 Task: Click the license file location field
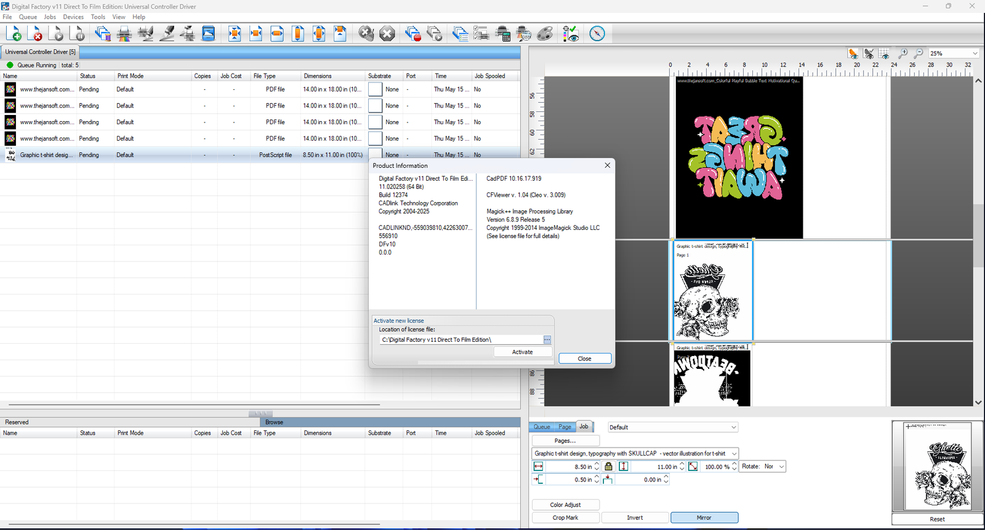460,339
